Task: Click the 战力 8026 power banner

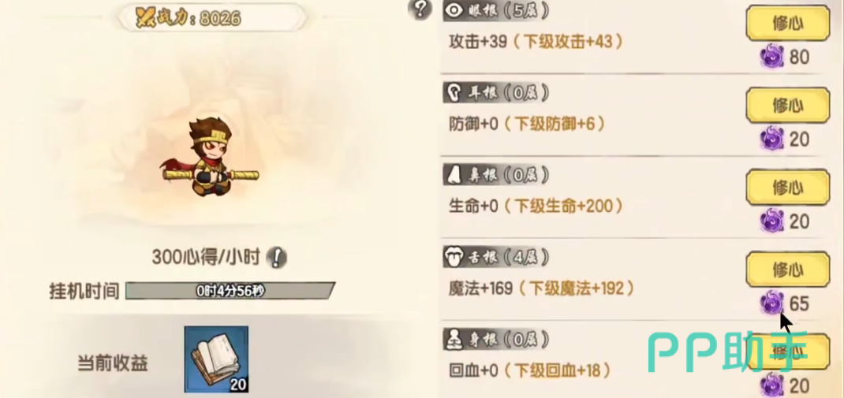Action: 211,19
